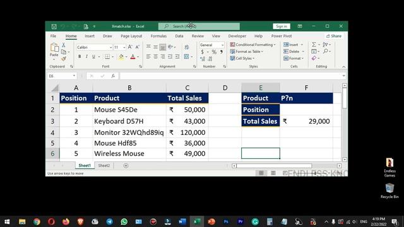
Task: Toggle Merge & Center button
Action: coord(187,57)
